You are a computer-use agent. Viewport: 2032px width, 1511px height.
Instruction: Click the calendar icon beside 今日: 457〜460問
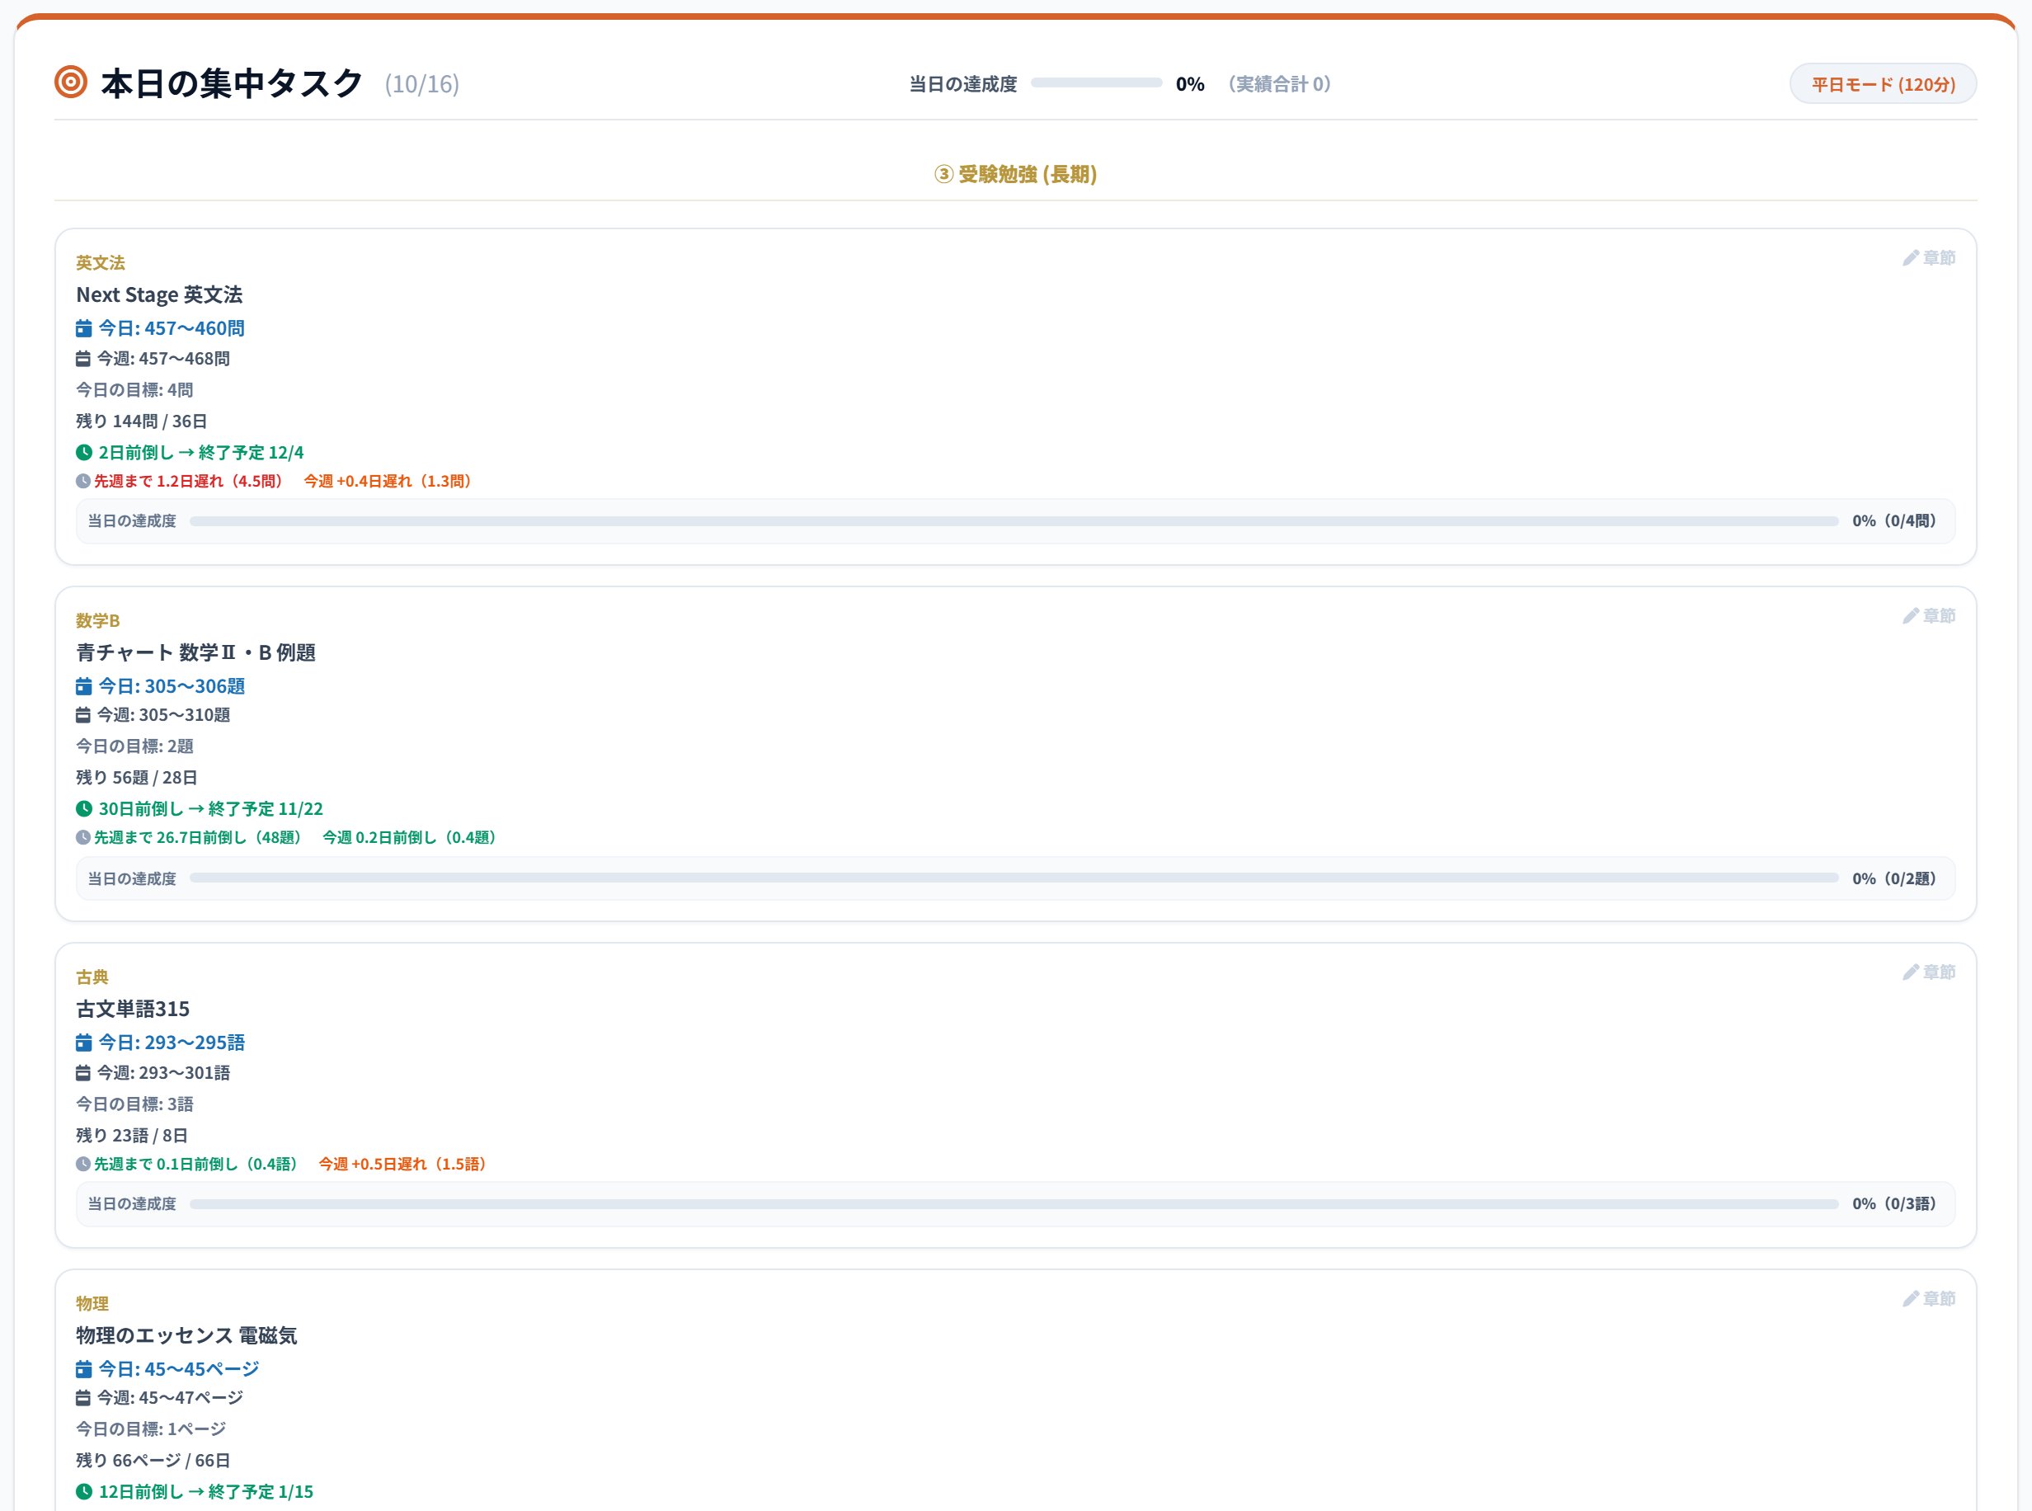pos(83,327)
